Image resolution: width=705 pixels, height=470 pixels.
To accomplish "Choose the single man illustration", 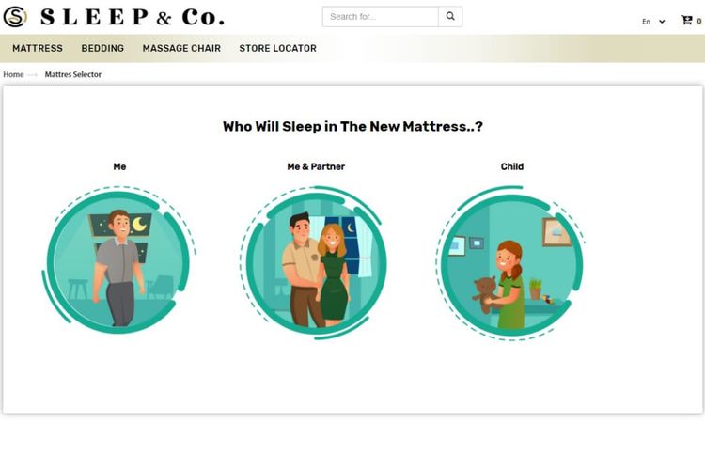I will coord(118,260).
